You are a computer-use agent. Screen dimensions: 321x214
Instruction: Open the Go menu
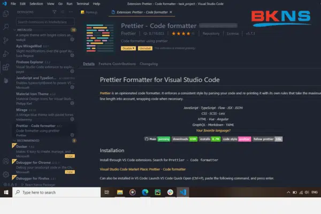[x=60, y=4]
